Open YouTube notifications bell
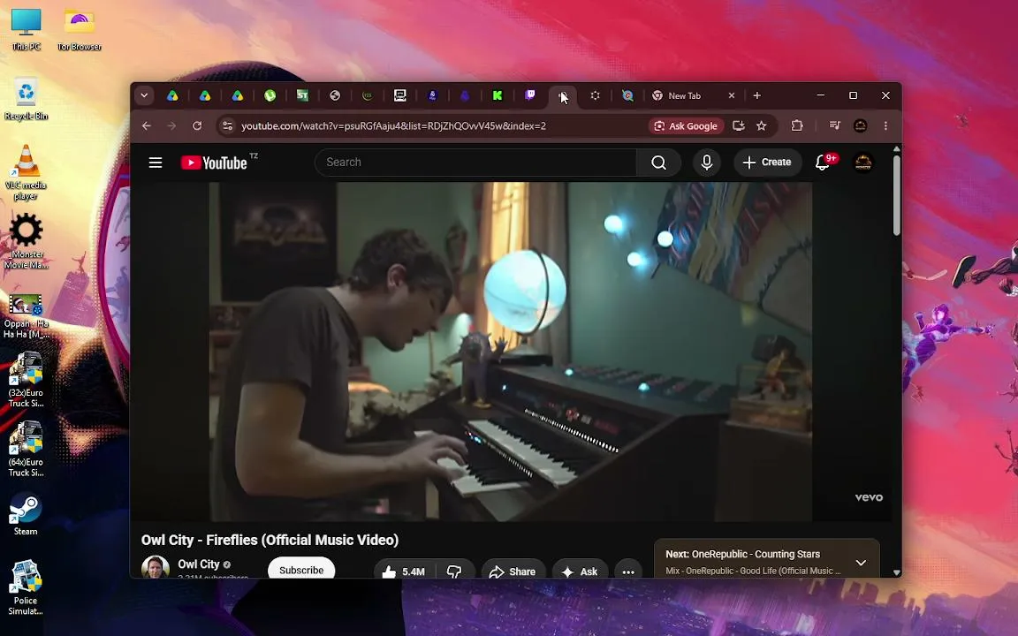The width and height of the screenshot is (1018, 636). coord(823,163)
